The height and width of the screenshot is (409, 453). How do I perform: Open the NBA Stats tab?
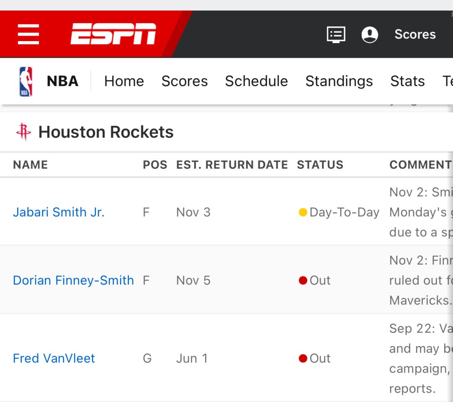click(407, 81)
